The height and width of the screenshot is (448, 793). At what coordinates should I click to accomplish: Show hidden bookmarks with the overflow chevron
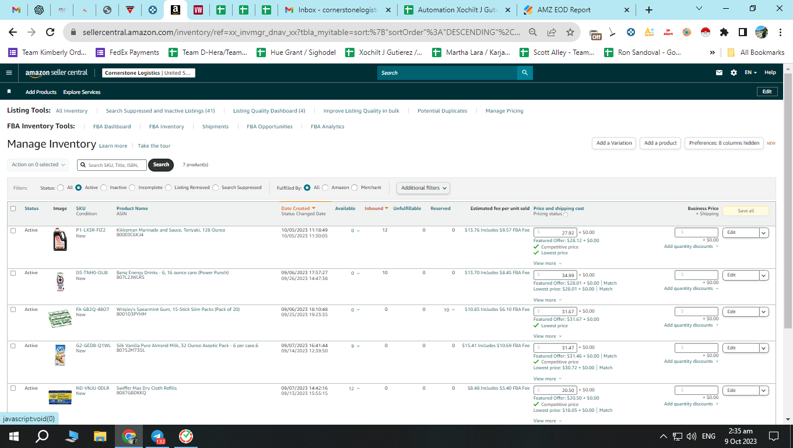[713, 52]
